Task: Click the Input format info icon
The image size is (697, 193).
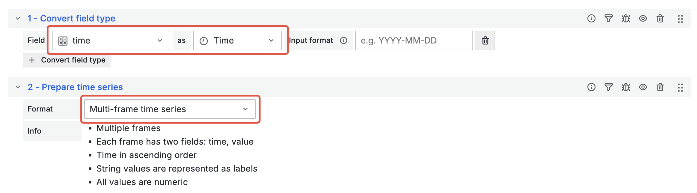Action: point(344,40)
